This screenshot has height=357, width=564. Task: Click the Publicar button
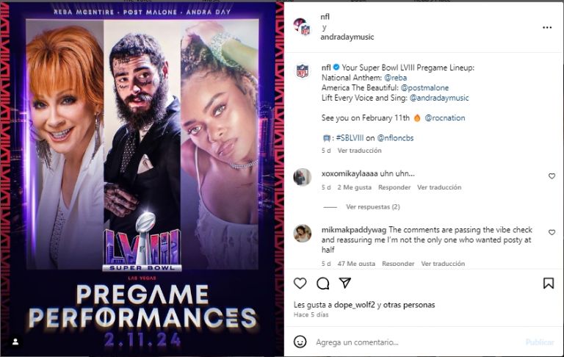point(540,342)
